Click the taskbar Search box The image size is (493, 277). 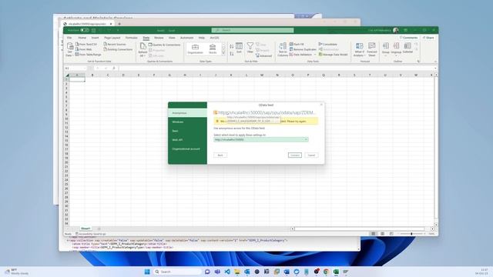coord(177,272)
